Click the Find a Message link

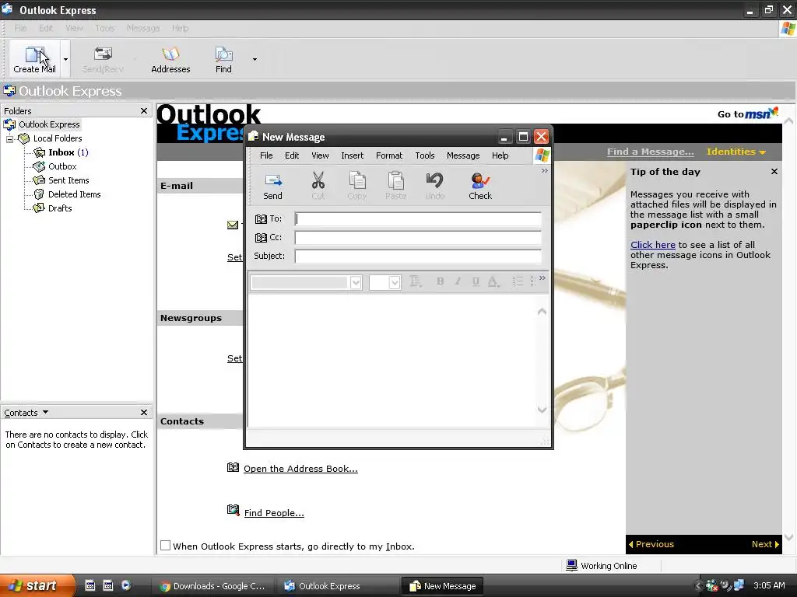650,152
